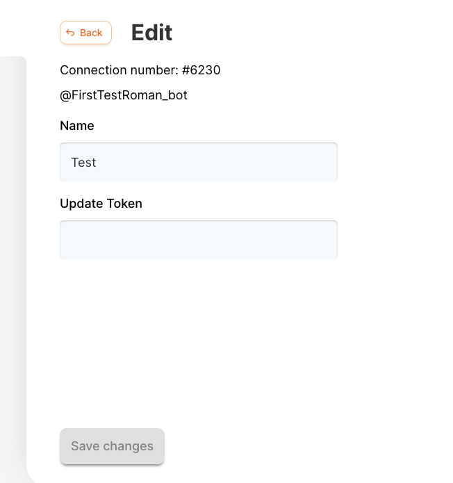Click right end of Update Token box
Image resolution: width=453 pixels, height=483 pixels.
click(x=329, y=240)
